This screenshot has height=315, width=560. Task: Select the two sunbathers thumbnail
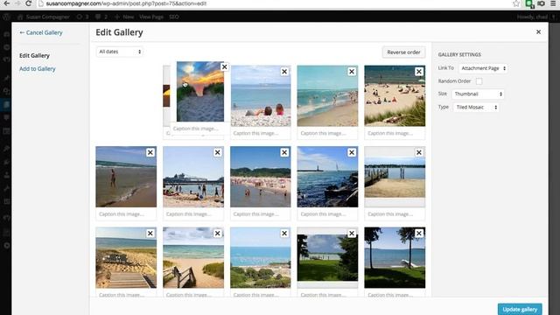point(261,95)
